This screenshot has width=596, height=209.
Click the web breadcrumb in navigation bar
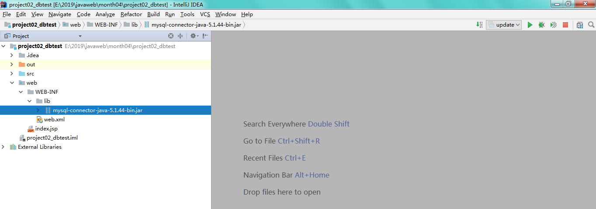pyautogui.click(x=72, y=25)
